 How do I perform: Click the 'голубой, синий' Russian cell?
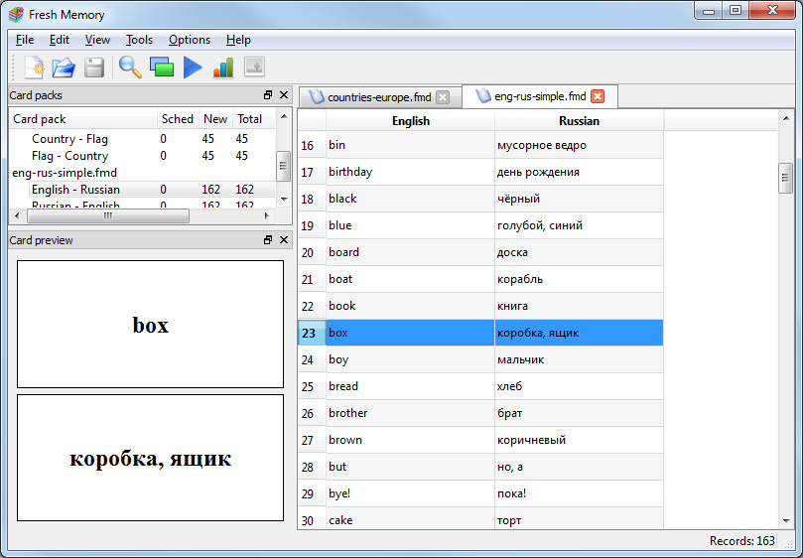pyautogui.click(x=579, y=225)
